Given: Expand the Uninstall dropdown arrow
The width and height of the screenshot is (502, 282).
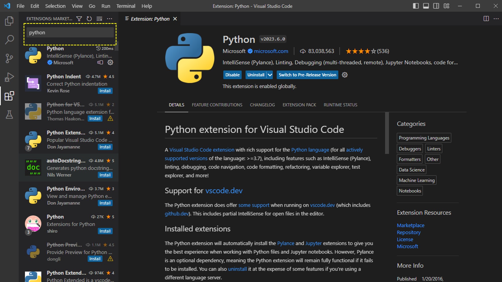Looking at the screenshot, I should coord(270,75).
